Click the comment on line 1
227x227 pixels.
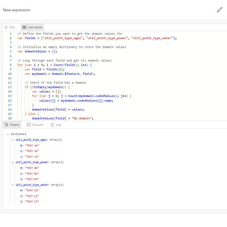pos(70,33)
